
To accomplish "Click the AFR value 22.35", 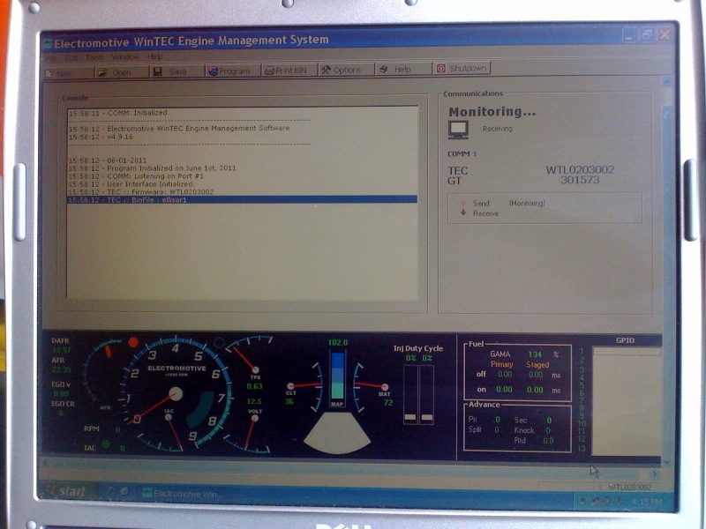I will coord(61,369).
